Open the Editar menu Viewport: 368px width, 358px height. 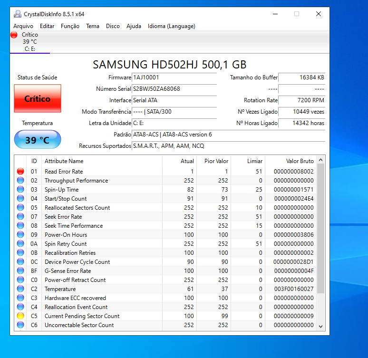(47, 26)
